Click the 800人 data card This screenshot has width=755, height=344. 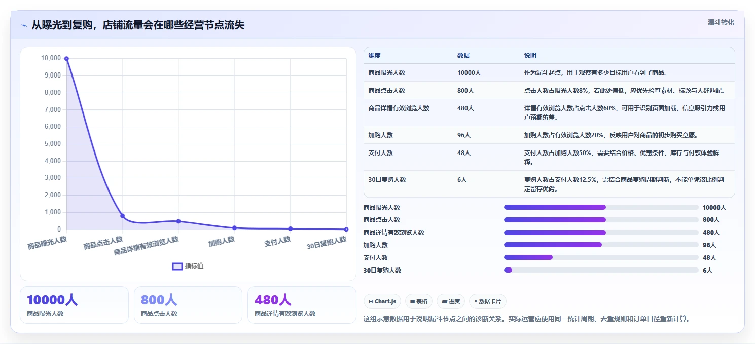[188, 305]
